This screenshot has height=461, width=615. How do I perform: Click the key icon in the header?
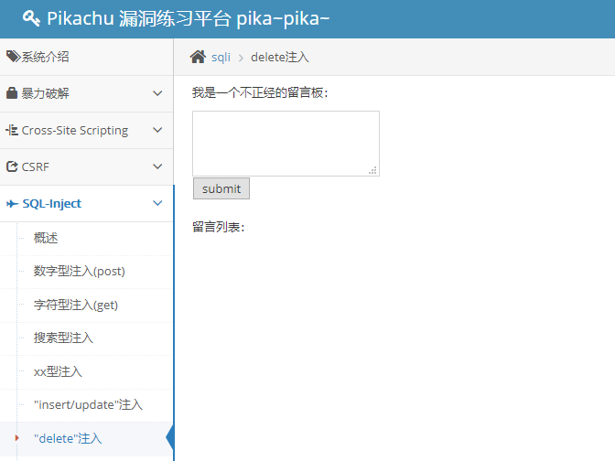click(31, 18)
